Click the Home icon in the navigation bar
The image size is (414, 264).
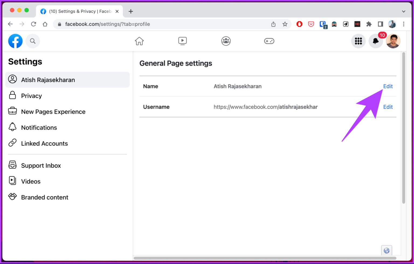pos(139,41)
